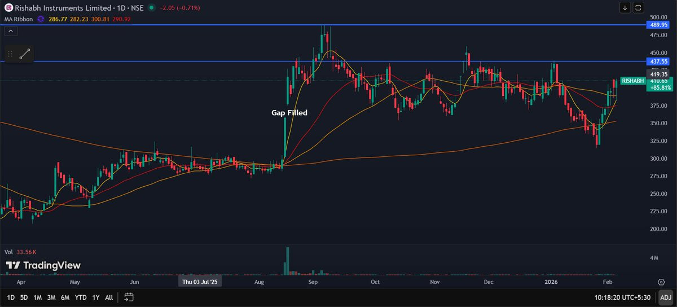
Task: Click the 500.00 price scale label
Action: (658, 18)
